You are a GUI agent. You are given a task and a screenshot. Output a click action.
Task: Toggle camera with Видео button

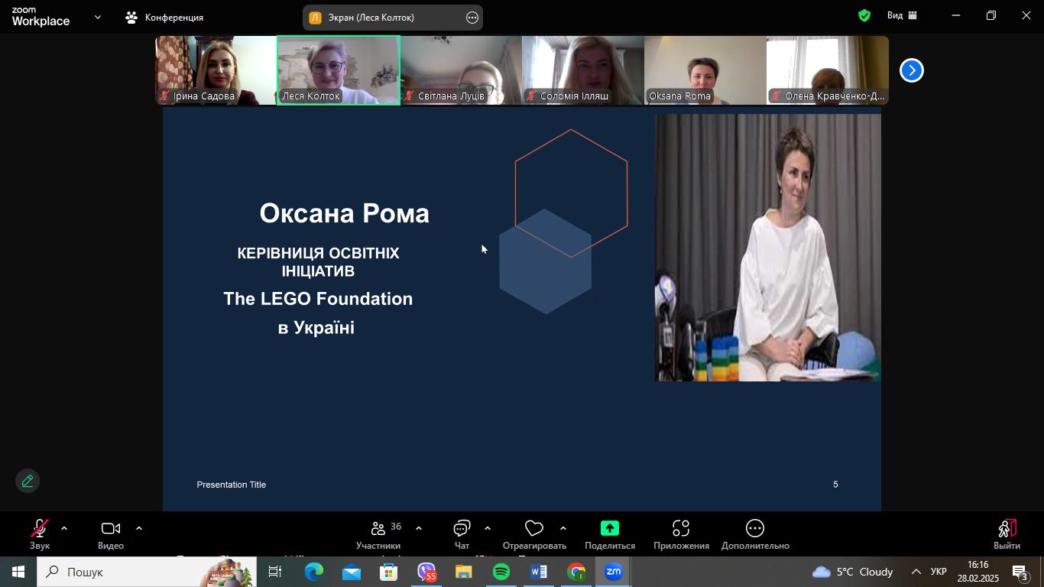coord(111,534)
